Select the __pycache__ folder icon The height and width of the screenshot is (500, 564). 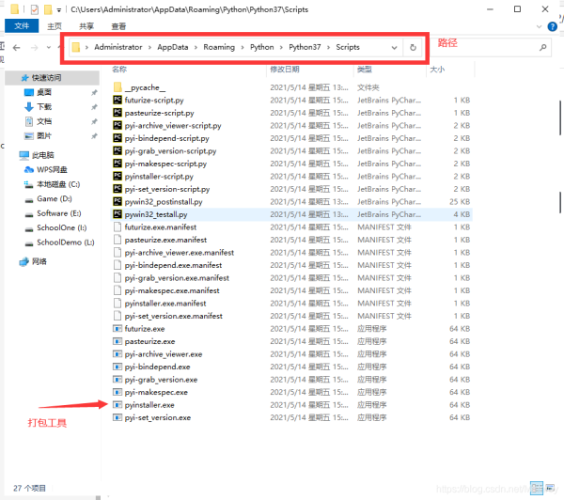point(117,87)
